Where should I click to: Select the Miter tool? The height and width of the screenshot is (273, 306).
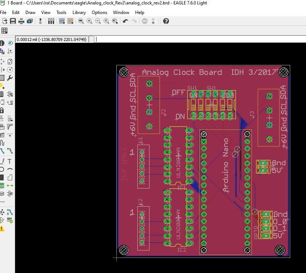pyautogui.click(x=10, y=127)
